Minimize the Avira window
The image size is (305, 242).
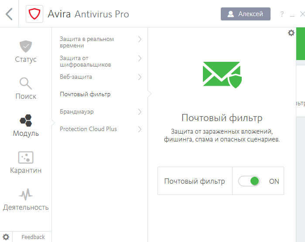292,16
